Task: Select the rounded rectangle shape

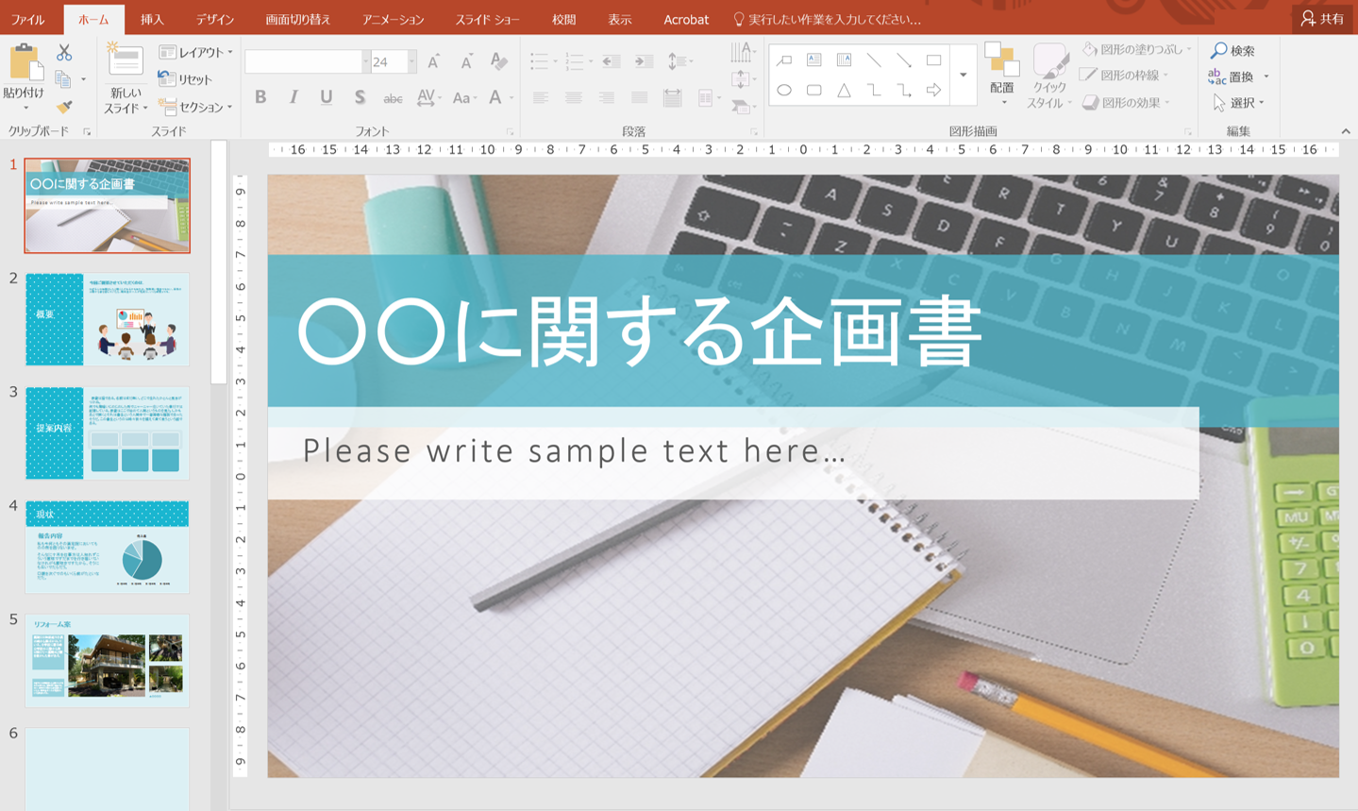Action: coord(814,91)
